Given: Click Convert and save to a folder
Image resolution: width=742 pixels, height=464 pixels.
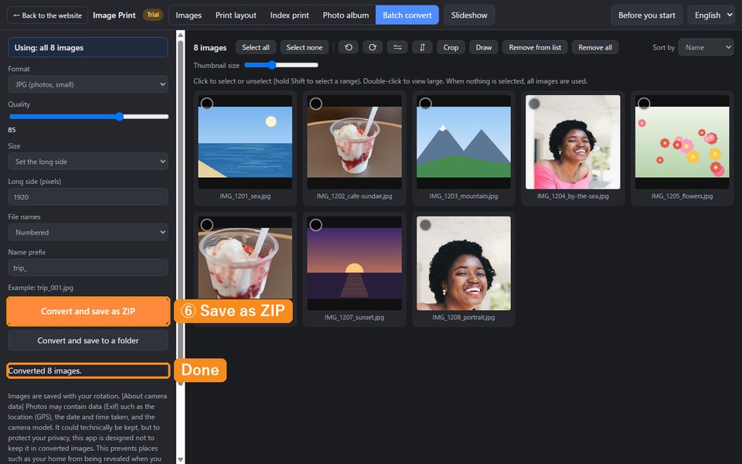Looking at the screenshot, I should [88, 340].
